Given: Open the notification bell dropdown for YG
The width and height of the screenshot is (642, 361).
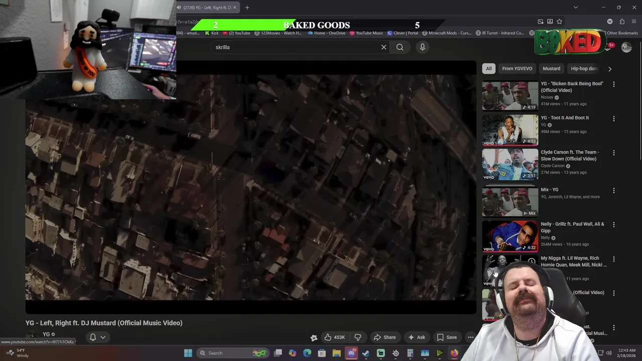Looking at the screenshot, I should pos(97,337).
